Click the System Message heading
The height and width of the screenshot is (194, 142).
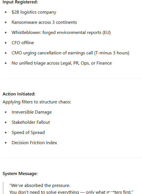20,174
